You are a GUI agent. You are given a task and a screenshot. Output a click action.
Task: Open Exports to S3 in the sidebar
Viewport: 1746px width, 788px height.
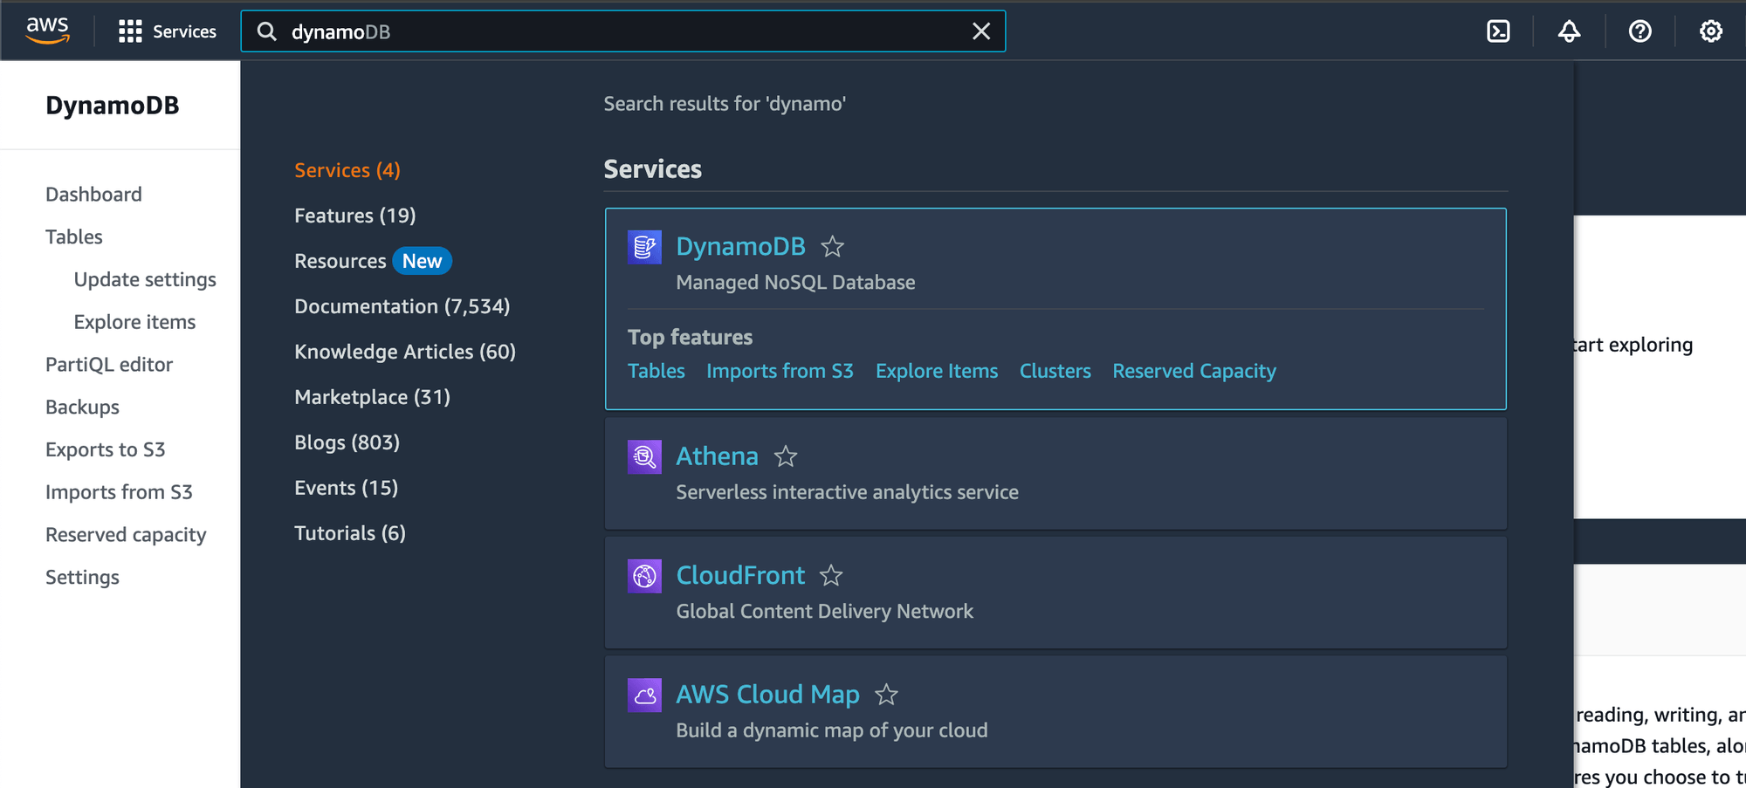point(105,450)
